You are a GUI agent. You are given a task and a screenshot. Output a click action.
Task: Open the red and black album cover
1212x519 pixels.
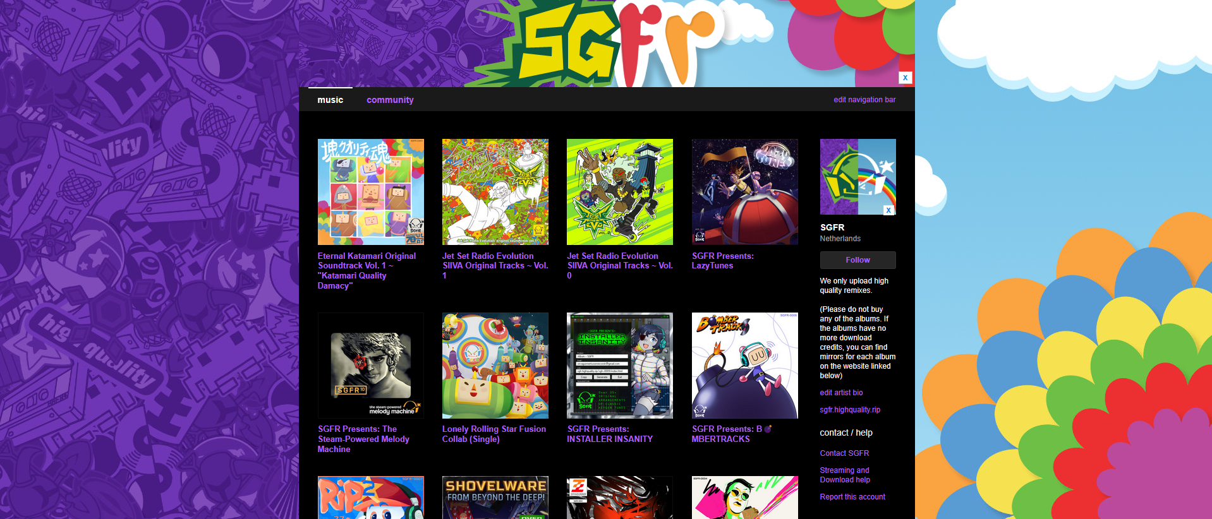point(620,498)
